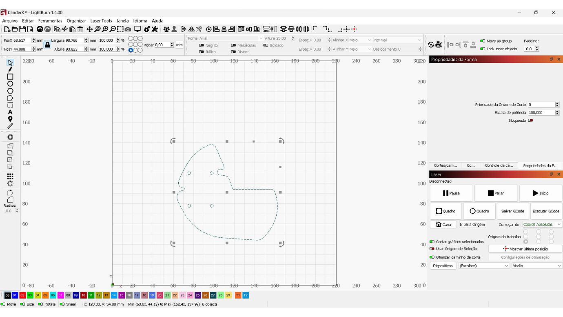Pick the orange T1 tool layer swatch
The image size is (563, 317).
pos(238,295)
